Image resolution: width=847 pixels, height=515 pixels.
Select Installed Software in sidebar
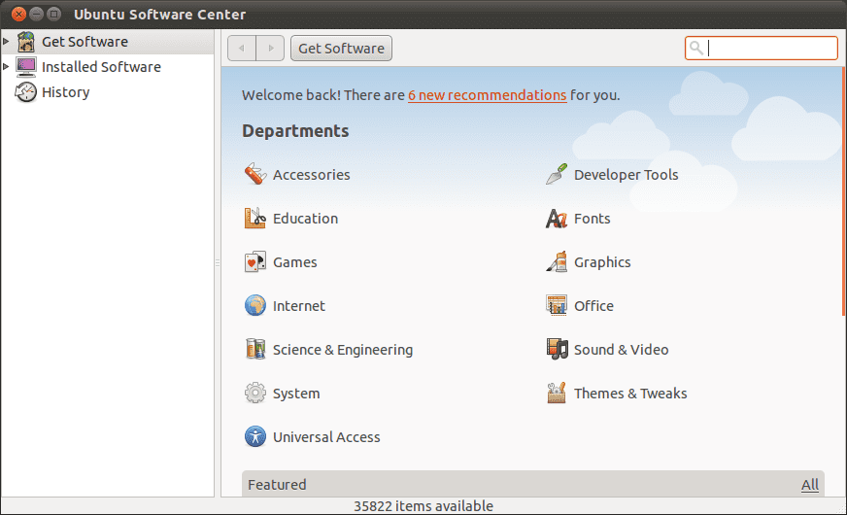[x=101, y=67]
